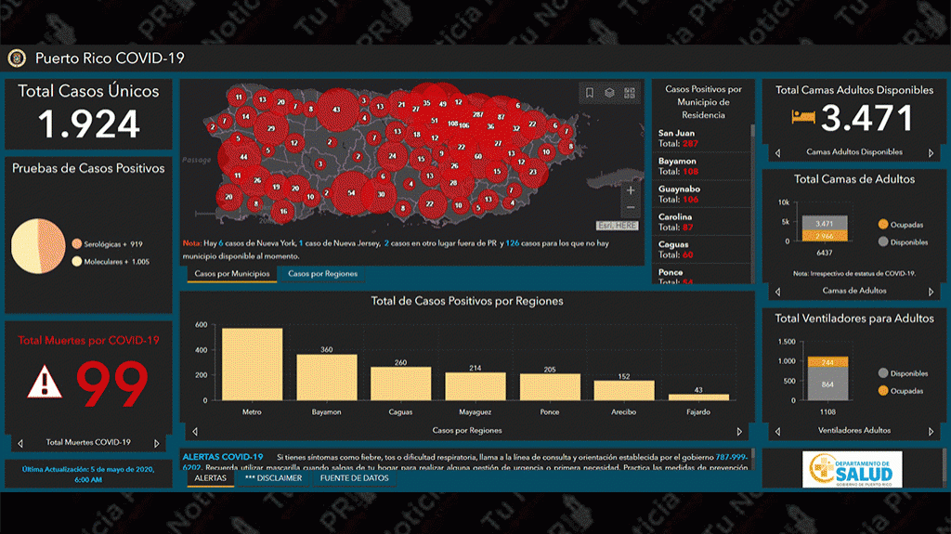Open the map layers list icon
The image size is (951, 534).
[609, 93]
